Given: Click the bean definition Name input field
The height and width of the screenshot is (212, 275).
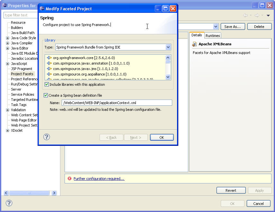Looking at the screenshot, I should [117, 103].
